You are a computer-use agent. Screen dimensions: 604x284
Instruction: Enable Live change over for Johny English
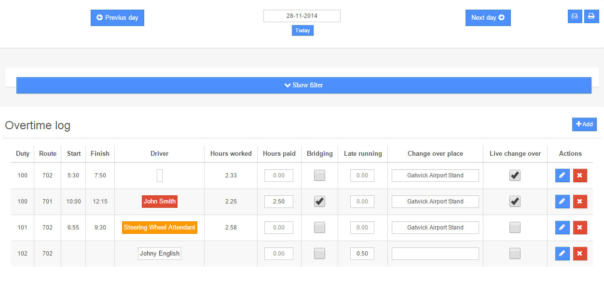point(515,254)
